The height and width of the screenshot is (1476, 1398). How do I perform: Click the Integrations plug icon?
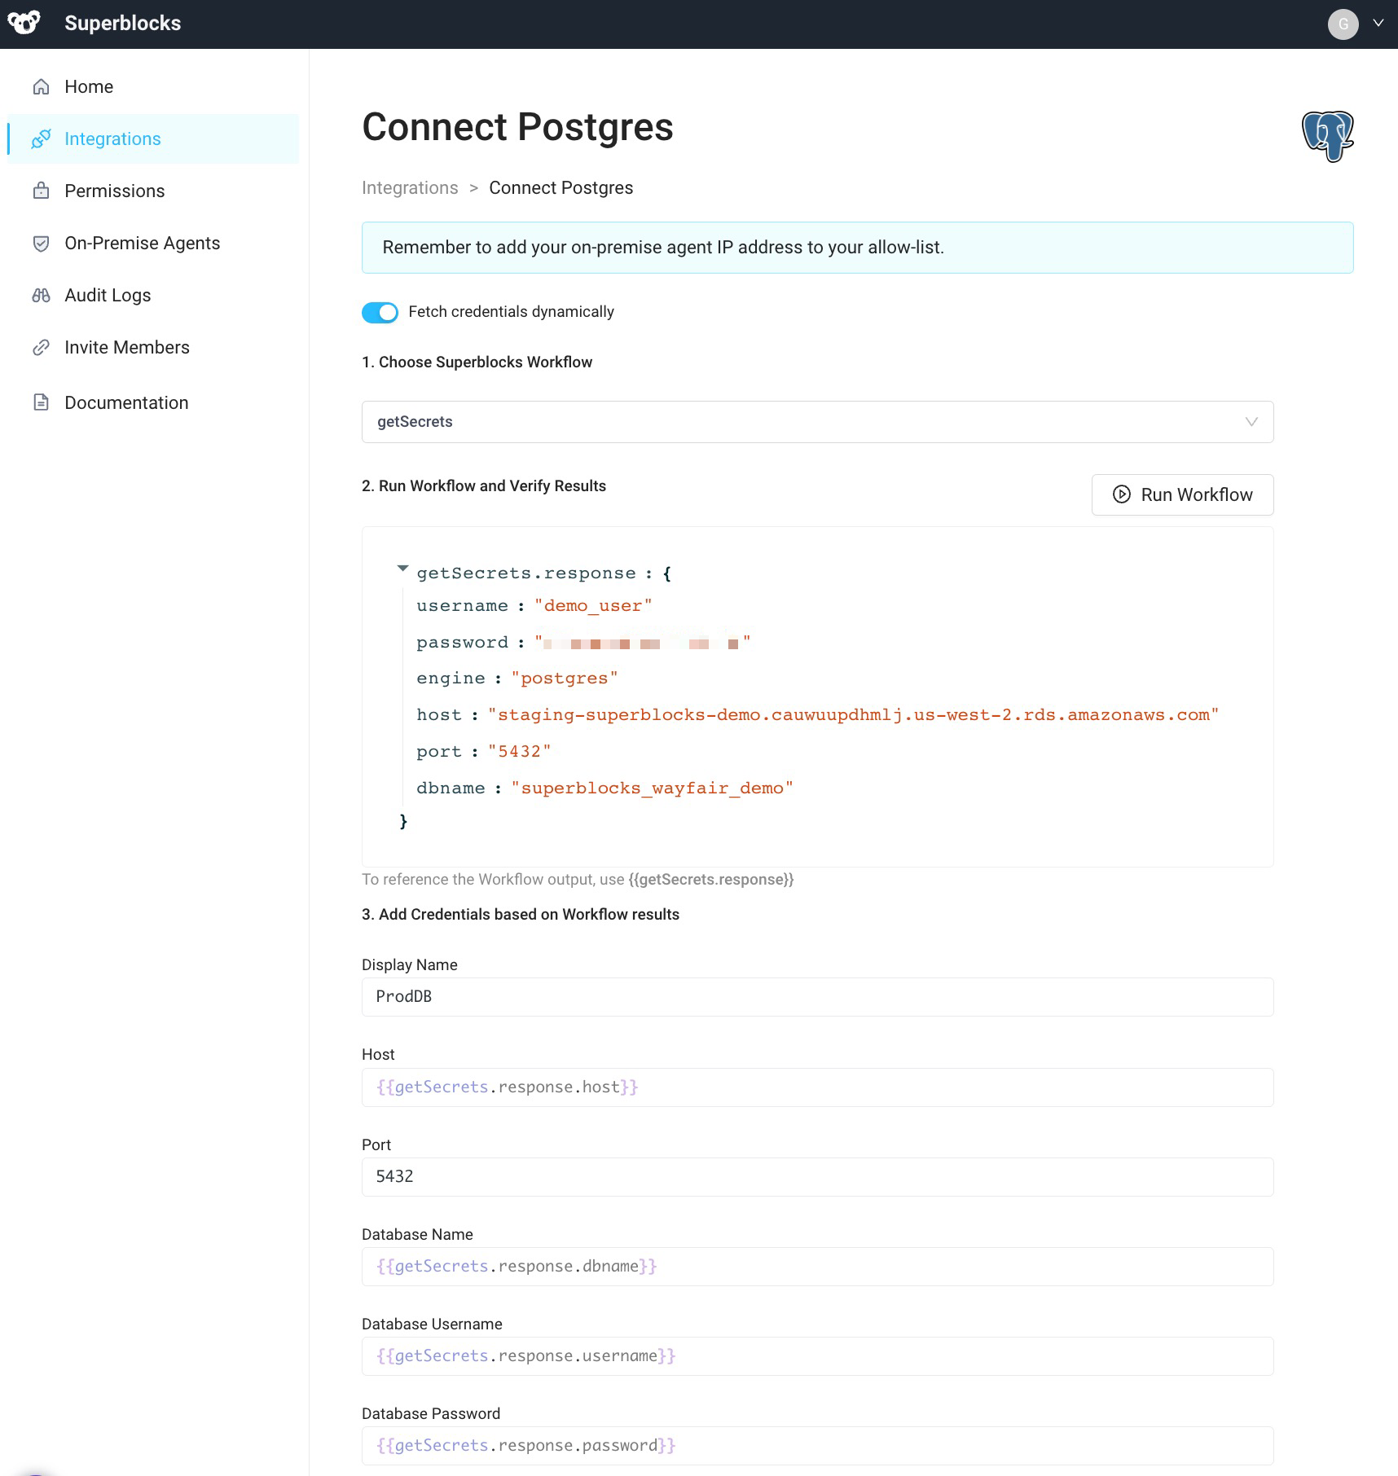click(x=42, y=138)
